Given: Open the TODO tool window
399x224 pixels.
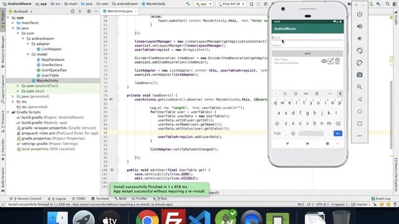Looking at the screenshot, I should [x=79, y=198].
